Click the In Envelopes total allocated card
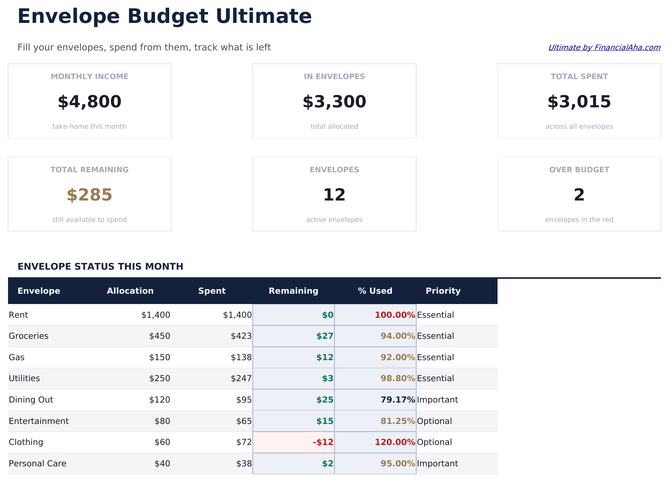The image size is (669, 482). click(x=334, y=100)
